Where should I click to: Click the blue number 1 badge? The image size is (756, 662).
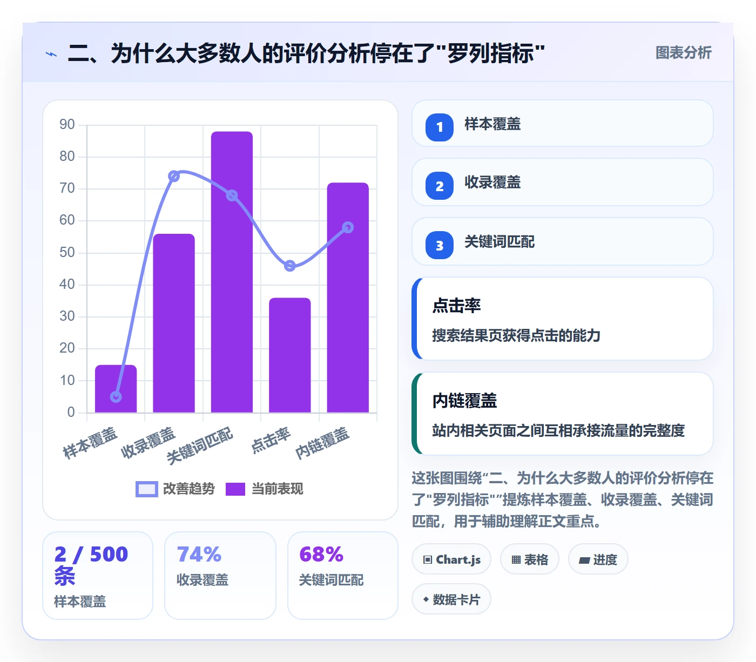point(440,127)
